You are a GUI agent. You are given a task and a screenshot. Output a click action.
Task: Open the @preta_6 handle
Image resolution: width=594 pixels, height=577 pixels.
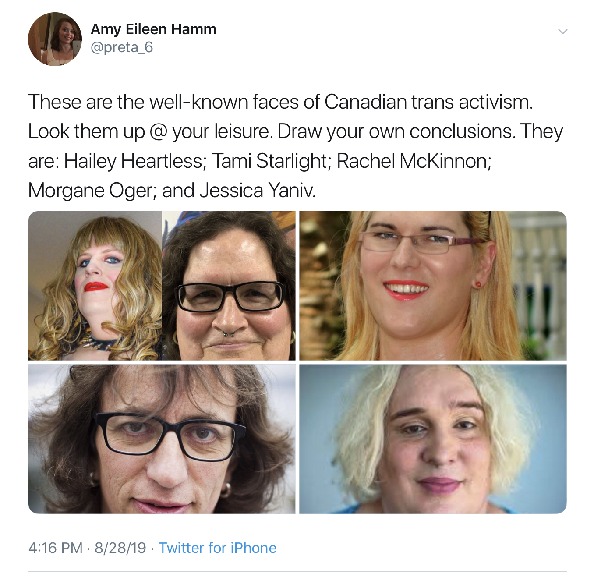click(x=122, y=47)
